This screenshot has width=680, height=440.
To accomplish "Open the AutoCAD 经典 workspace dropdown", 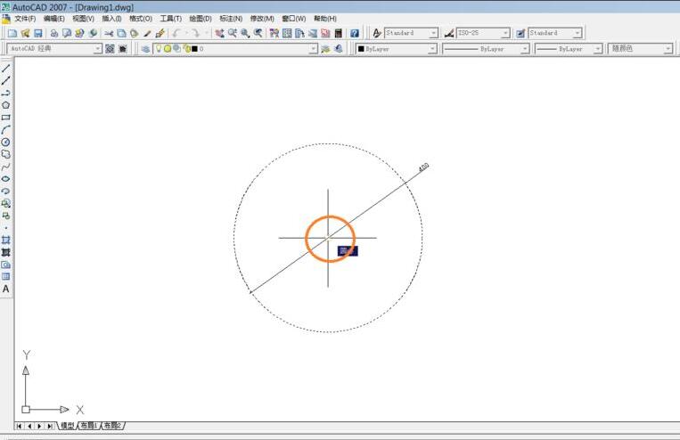I will coord(98,49).
